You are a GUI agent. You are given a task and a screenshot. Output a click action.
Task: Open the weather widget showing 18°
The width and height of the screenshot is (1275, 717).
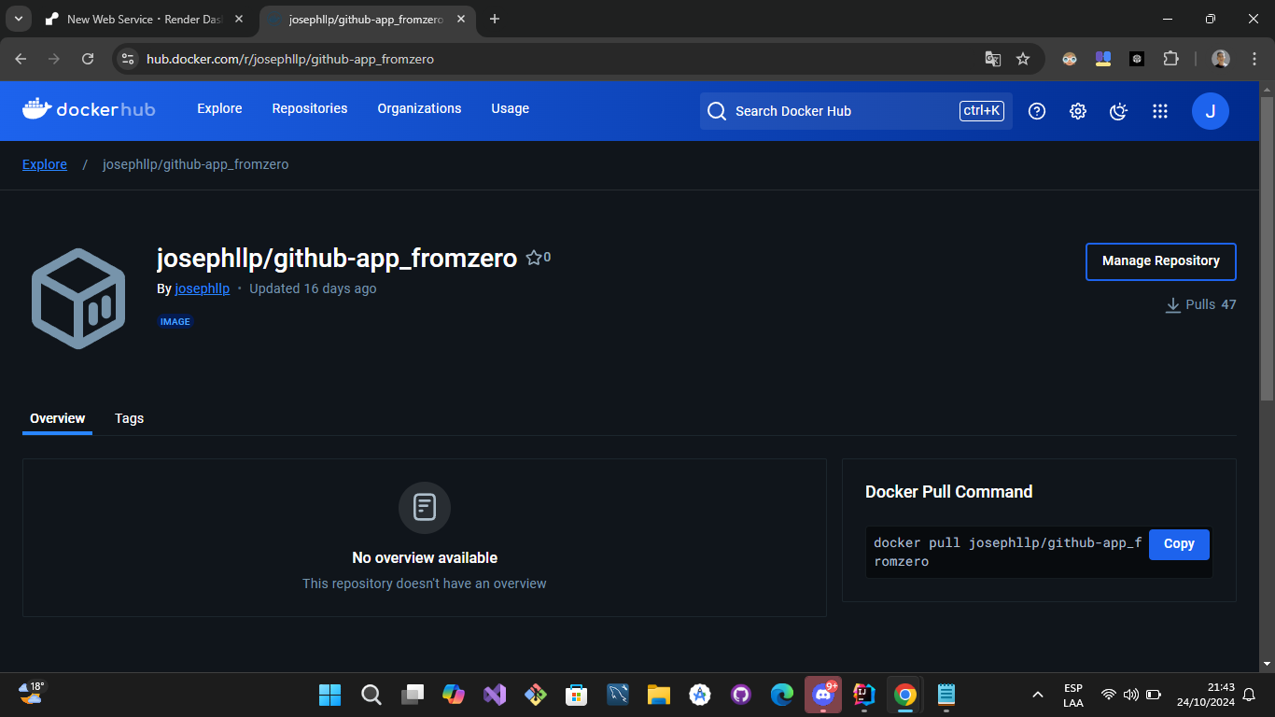31,693
